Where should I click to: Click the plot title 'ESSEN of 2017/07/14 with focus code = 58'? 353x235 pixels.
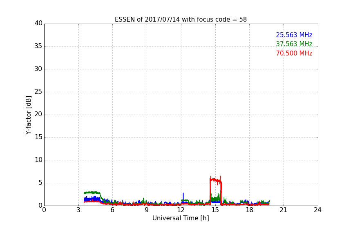point(181,20)
